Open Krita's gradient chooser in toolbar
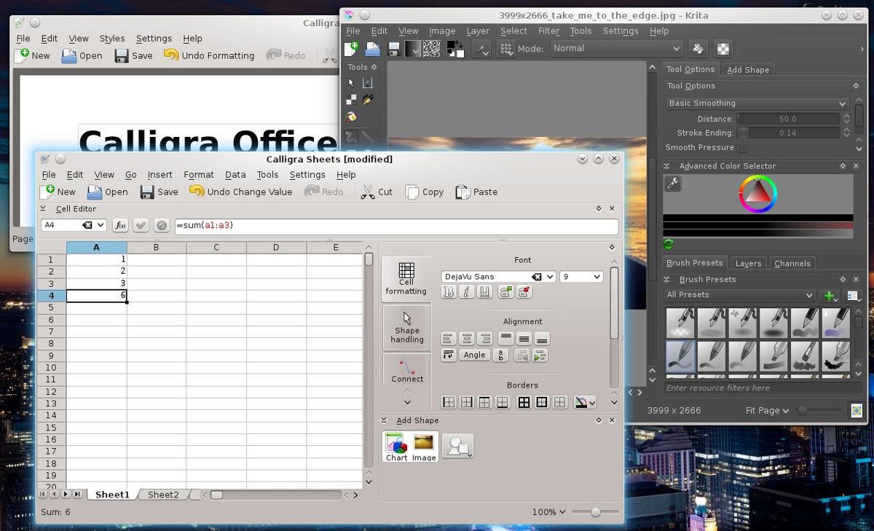Image resolution: width=874 pixels, height=531 pixels. tap(413, 49)
